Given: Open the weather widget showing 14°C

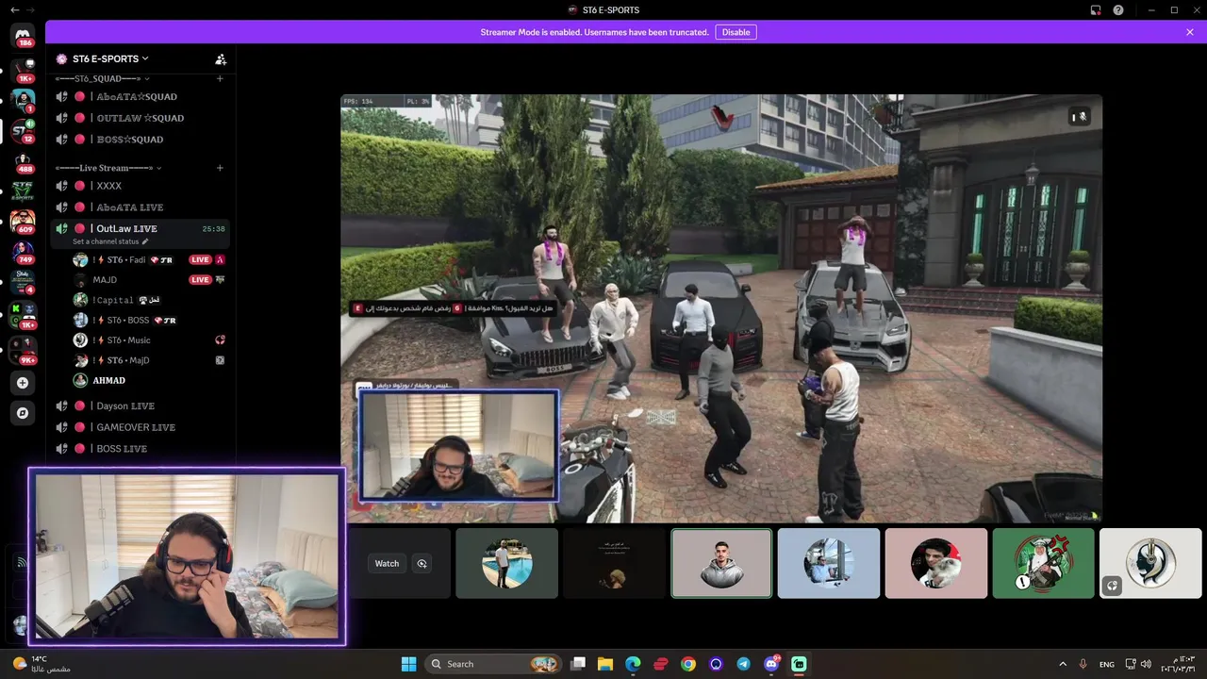Looking at the screenshot, I should pos(42,664).
